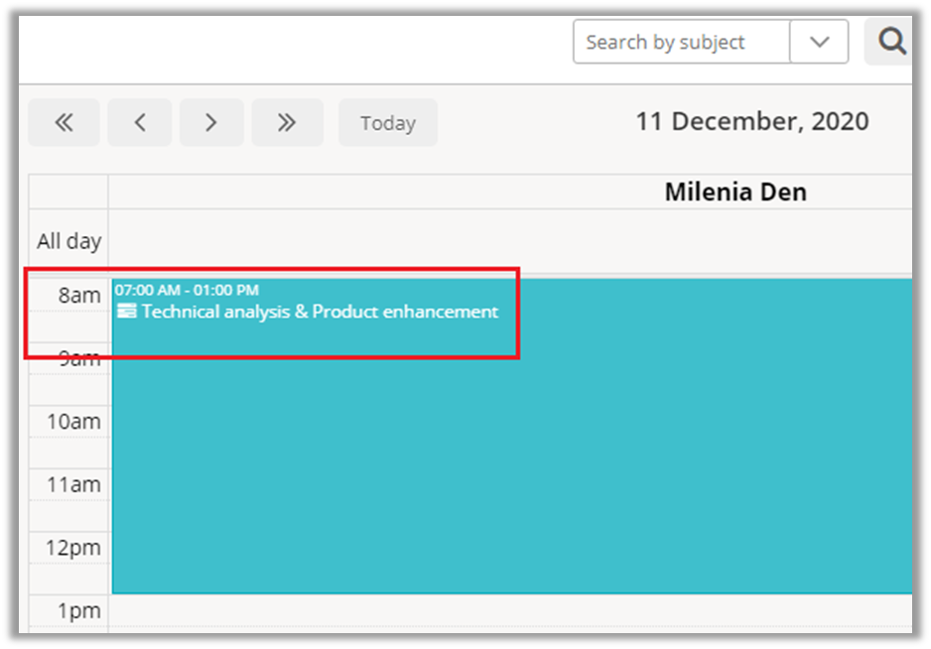Click the 11 December, 2020 date heading
Image resolution: width=931 pixels, height=649 pixels.
(x=751, y=121)
